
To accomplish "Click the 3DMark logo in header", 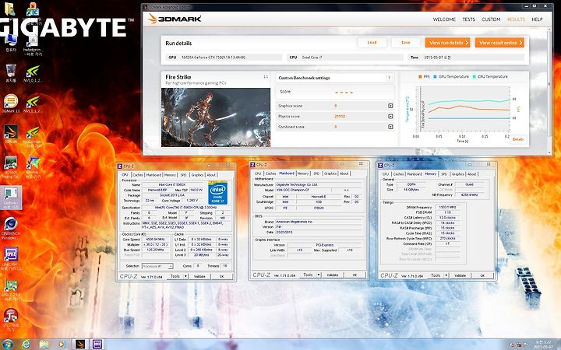I will pos(175,19).
